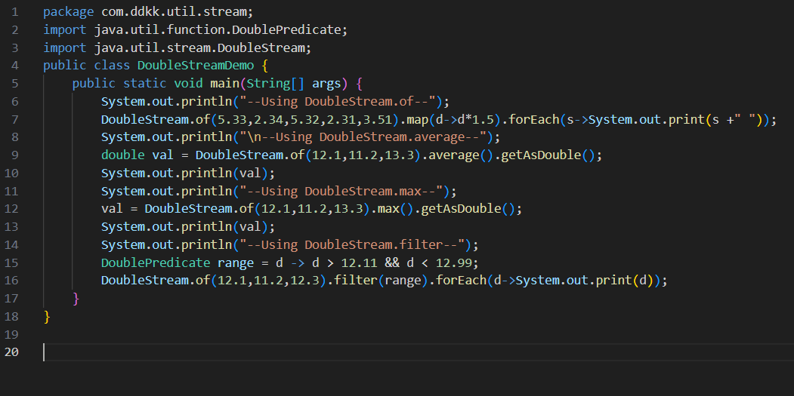Click line number 16 in the gutter
The image size is (794, 396).
14,281
